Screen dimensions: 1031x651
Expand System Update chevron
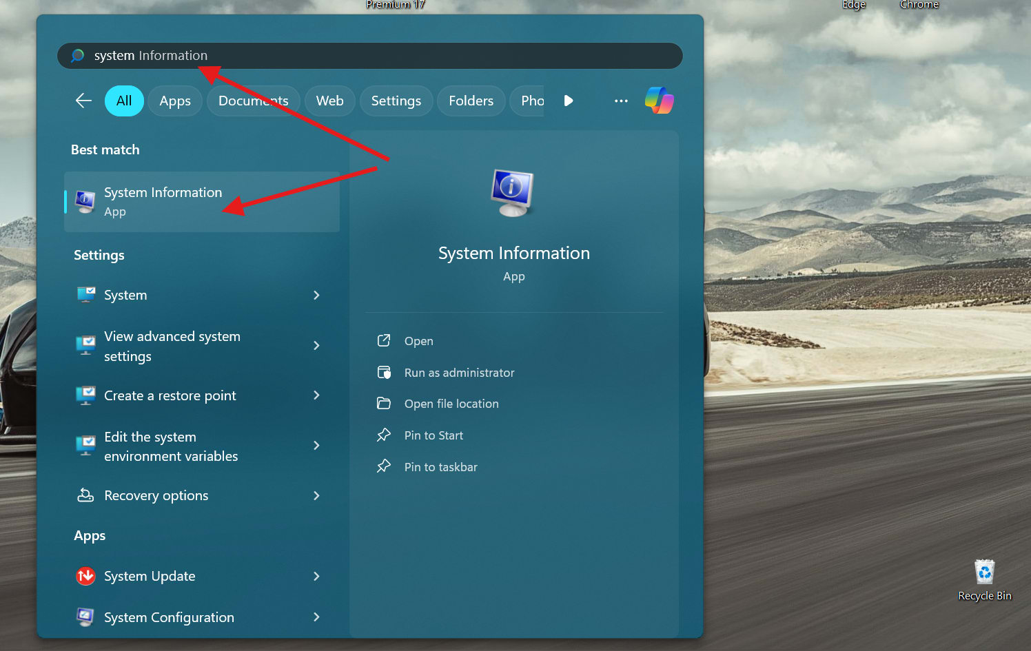pyautogui.click(x=316, y=576)
